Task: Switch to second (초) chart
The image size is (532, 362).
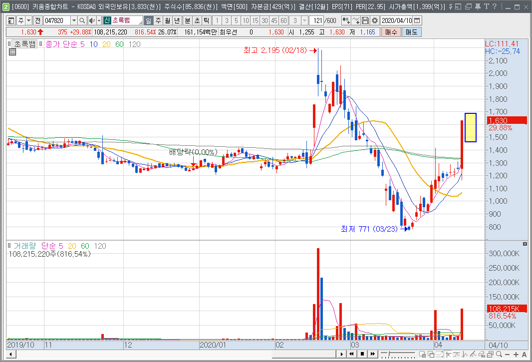Action: click(x=197, y=20)
